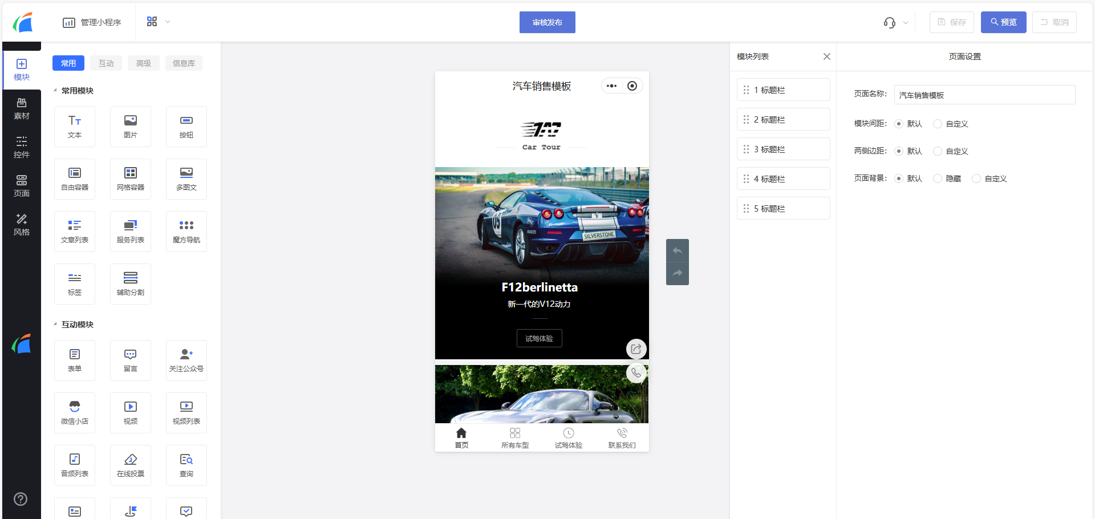Open the help question mark icon

[x=21, y=499]
